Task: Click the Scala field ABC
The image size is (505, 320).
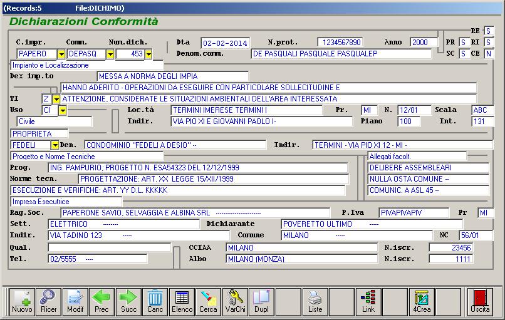Action: click(482, 110)
